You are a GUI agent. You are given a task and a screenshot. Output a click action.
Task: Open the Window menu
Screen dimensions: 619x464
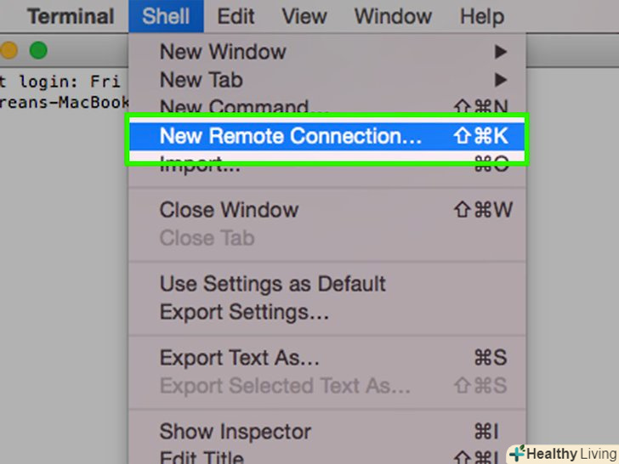pos(393,16)
